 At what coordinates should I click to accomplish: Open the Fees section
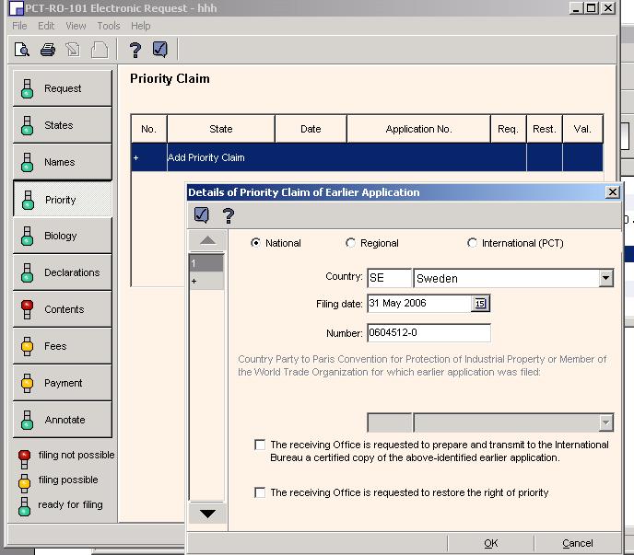[63, 346]
